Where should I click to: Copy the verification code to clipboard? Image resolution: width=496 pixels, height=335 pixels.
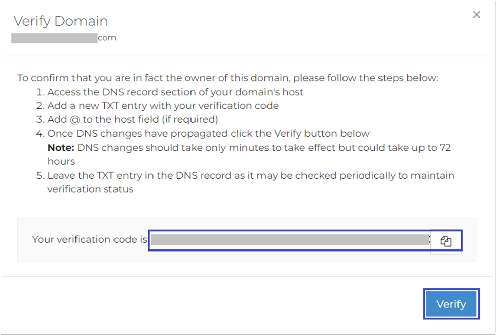[x=446, y=241]
